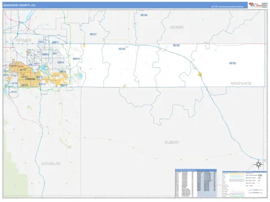Click ZIP code label 80137
Viewport: 270px width, 202px height.
click(x=93, y=34)
